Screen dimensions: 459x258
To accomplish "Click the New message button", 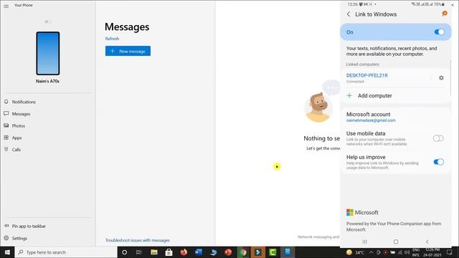I will click(128, 51).
